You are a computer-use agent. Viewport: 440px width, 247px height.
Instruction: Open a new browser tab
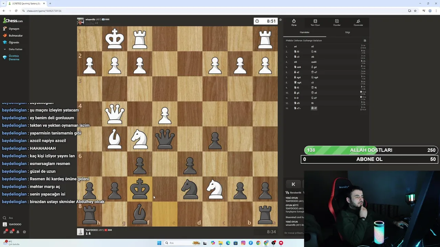[50, 3]
